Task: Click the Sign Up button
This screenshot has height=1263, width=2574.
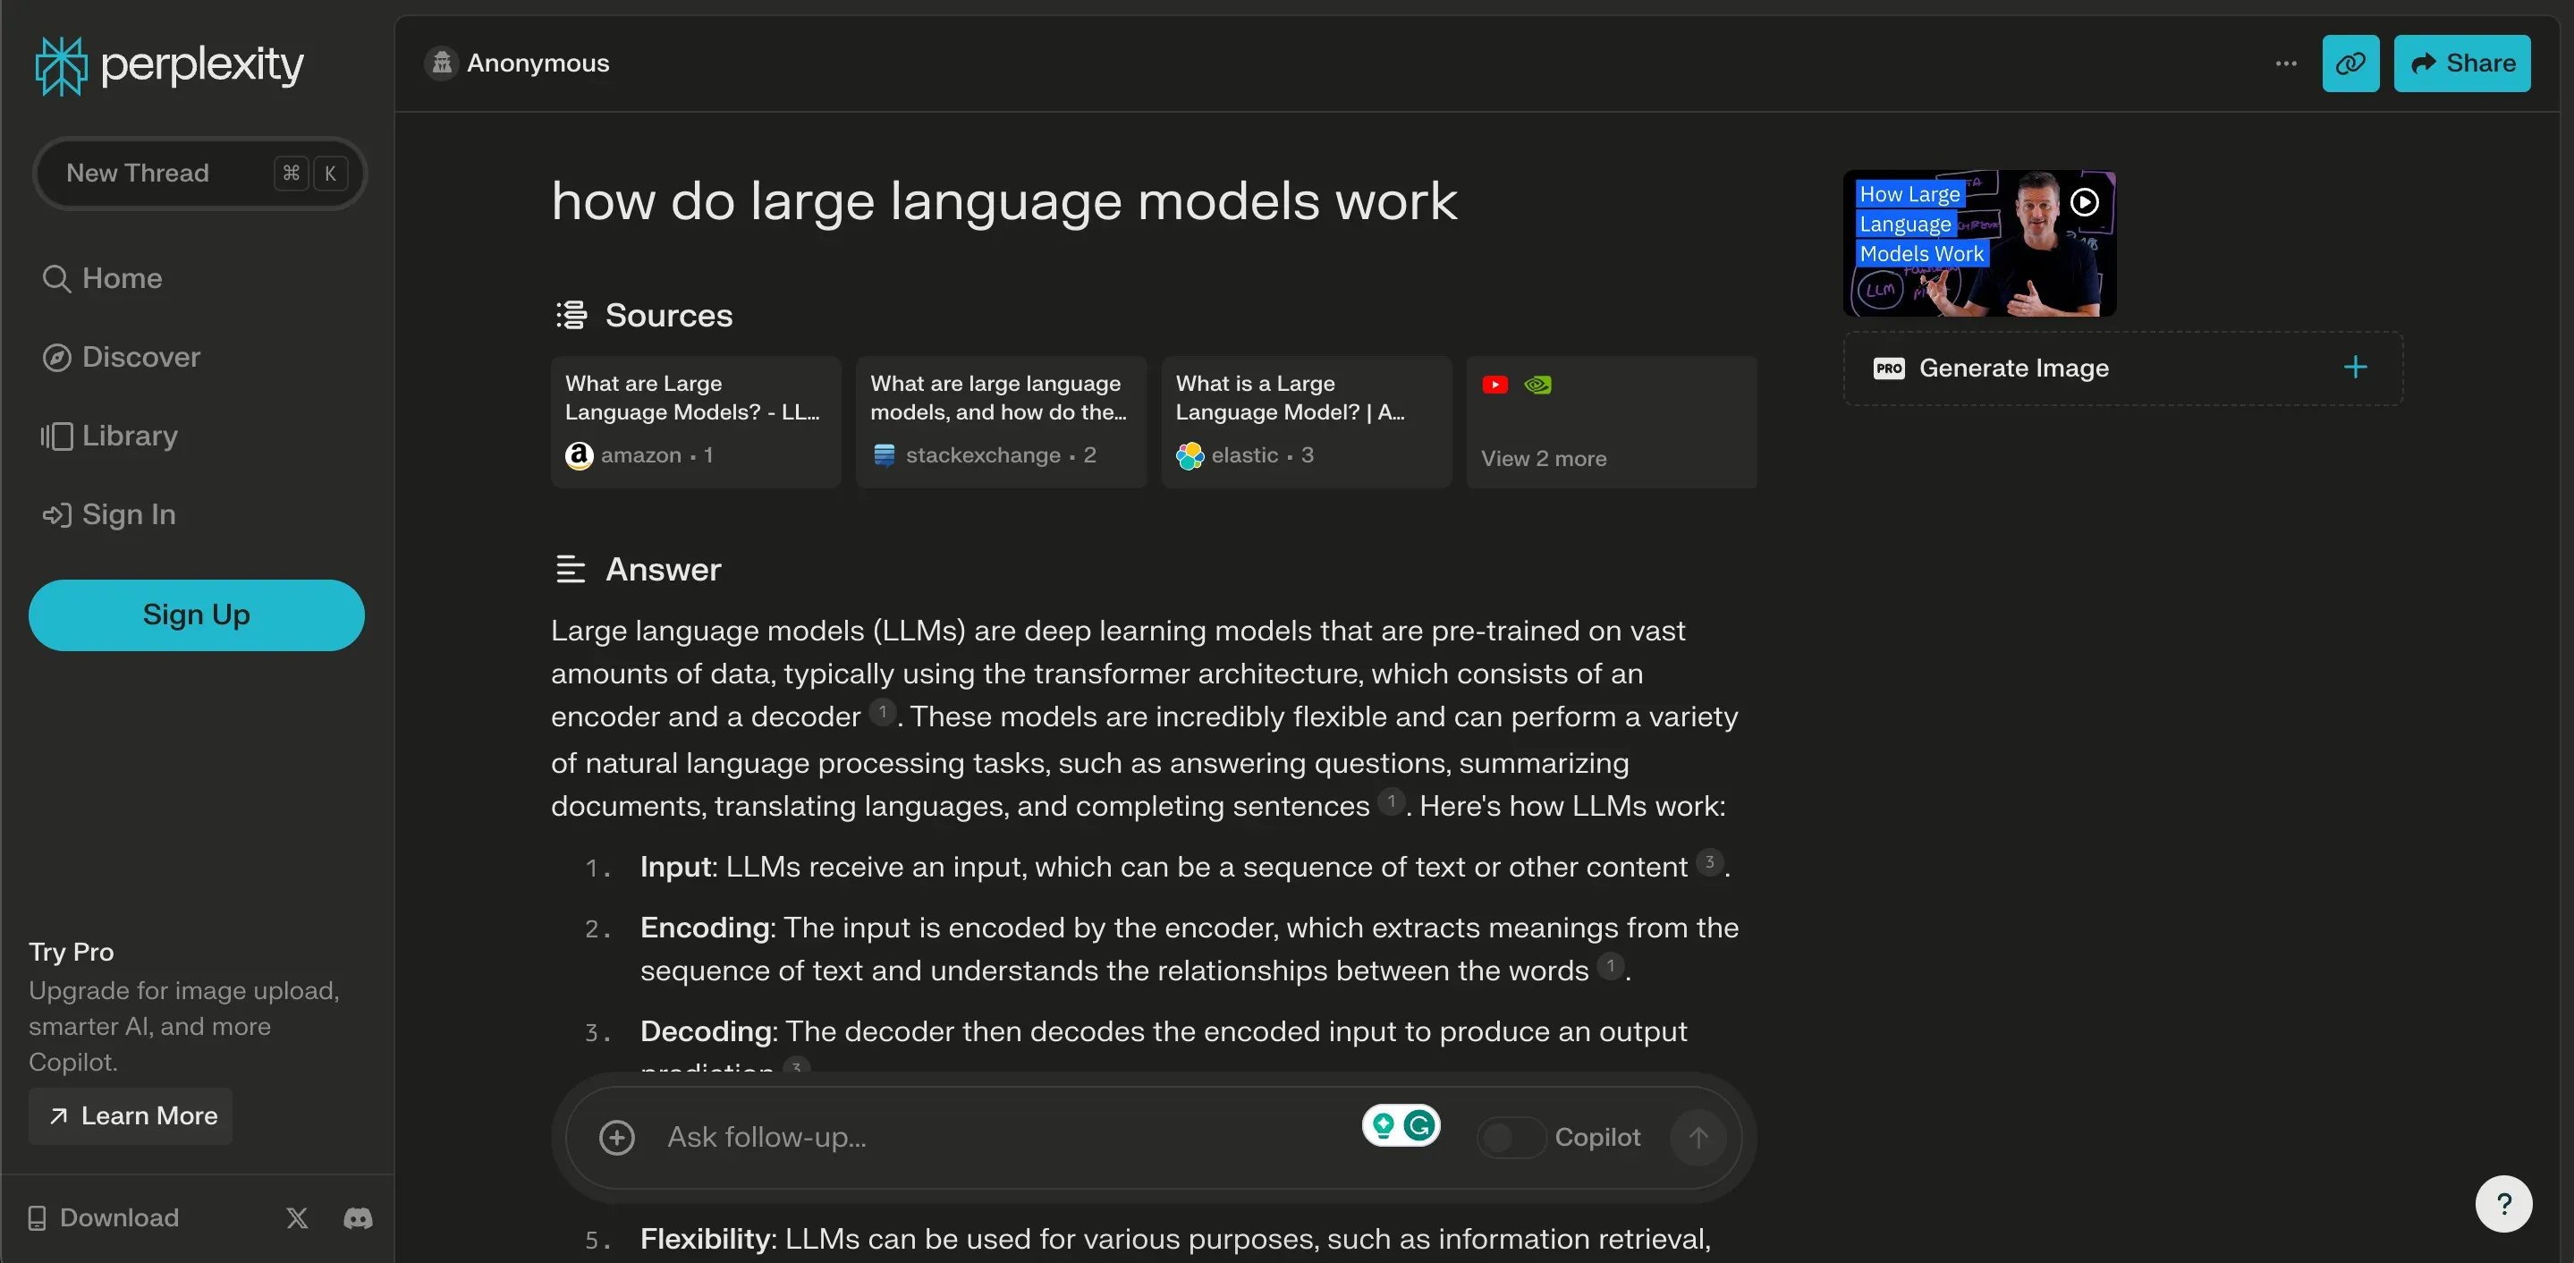Action: tap(195, 615)
